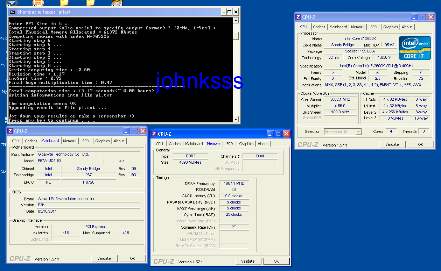Click the Level 3 cache value 8 MBytes
The width and height of the screenshot is (441, 271).
[395, 118]
